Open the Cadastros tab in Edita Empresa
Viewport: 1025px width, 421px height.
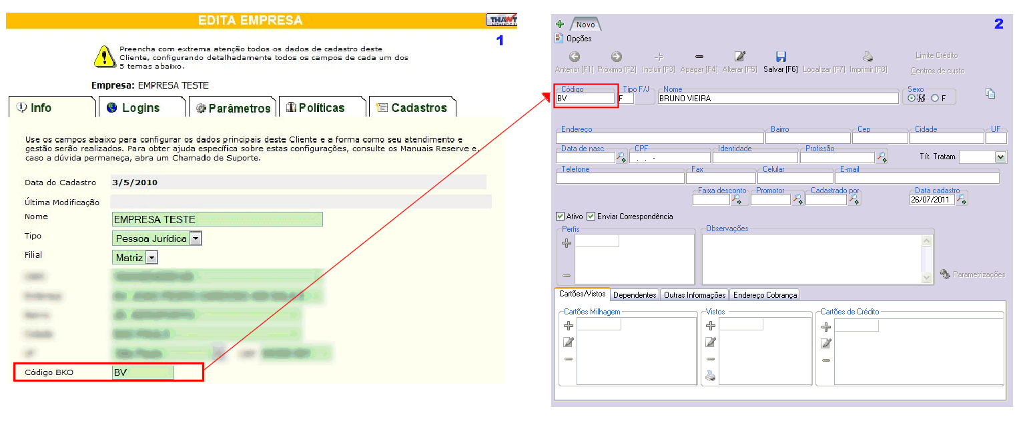(x=412, y=108)
